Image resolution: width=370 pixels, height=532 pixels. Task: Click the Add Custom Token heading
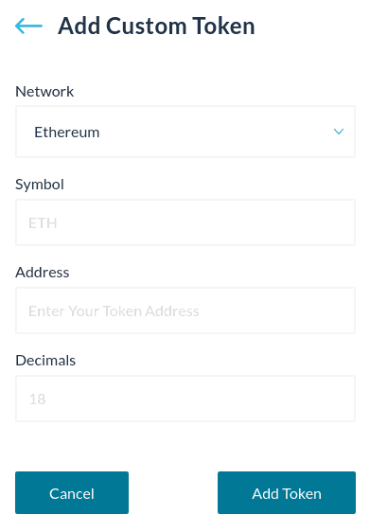pyautogui.click(x=156, y=26)
